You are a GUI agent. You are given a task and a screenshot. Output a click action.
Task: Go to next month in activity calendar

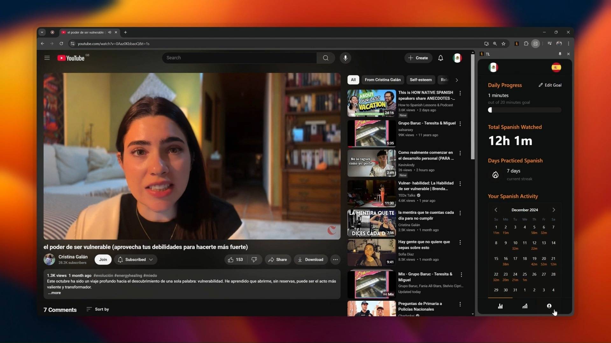click(554, 210)
